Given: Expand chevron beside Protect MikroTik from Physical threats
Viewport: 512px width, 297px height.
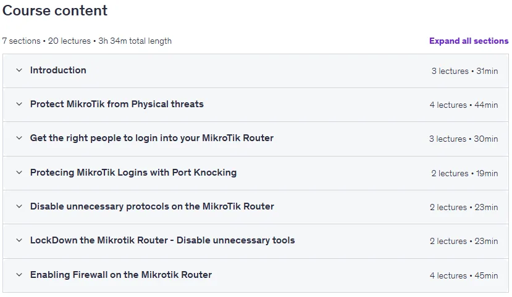Looking at the screenshot, I should pos(19,104).
